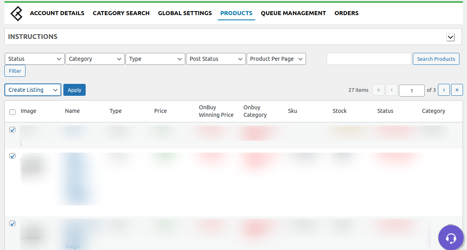Uncheck the third product row checkbox
The width and height of the screenshot is (467, 250).
tap(12, 223)
